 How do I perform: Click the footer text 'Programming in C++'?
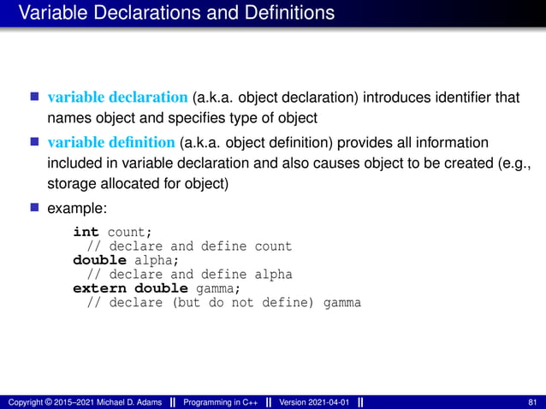[221, 402]
